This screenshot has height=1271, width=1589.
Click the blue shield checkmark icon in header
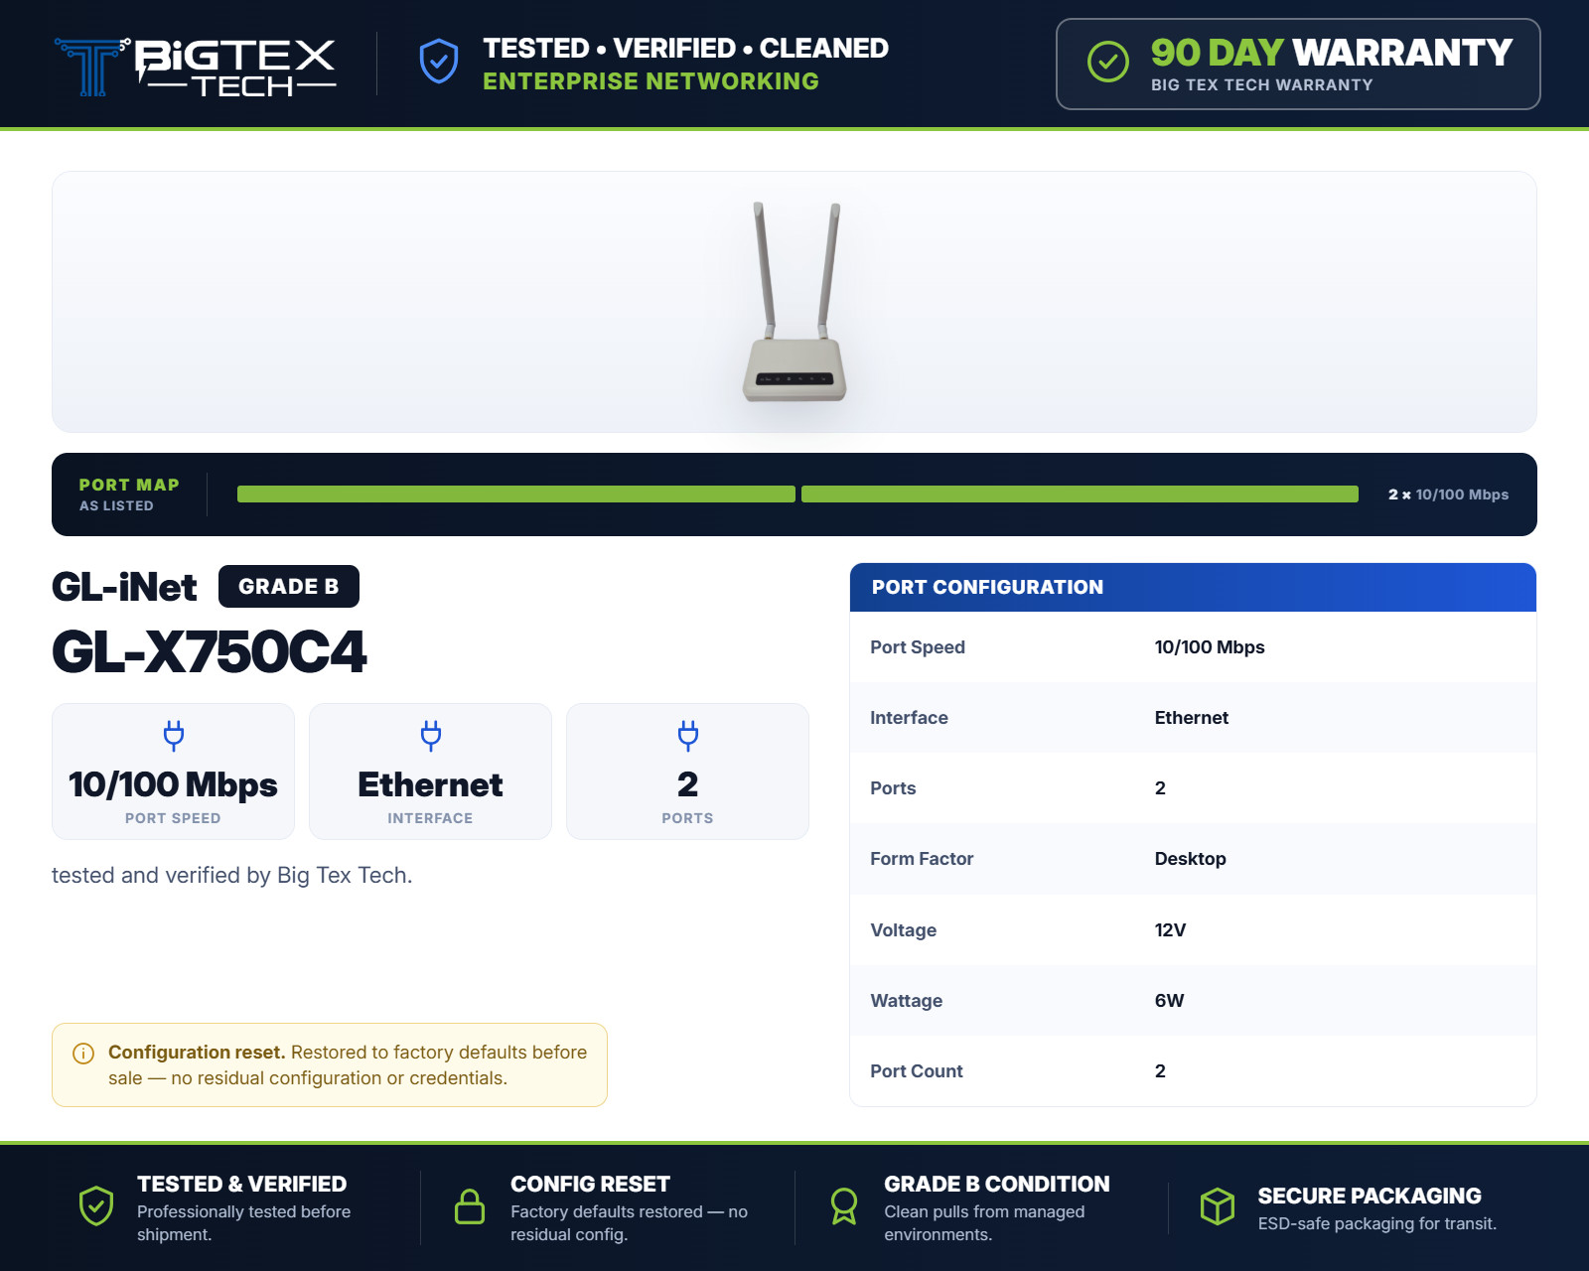(439, 63)
